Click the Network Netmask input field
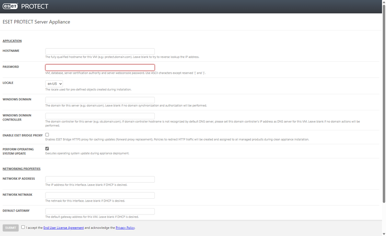The height and width of the screenshot is (236, 386). point(100,195)
